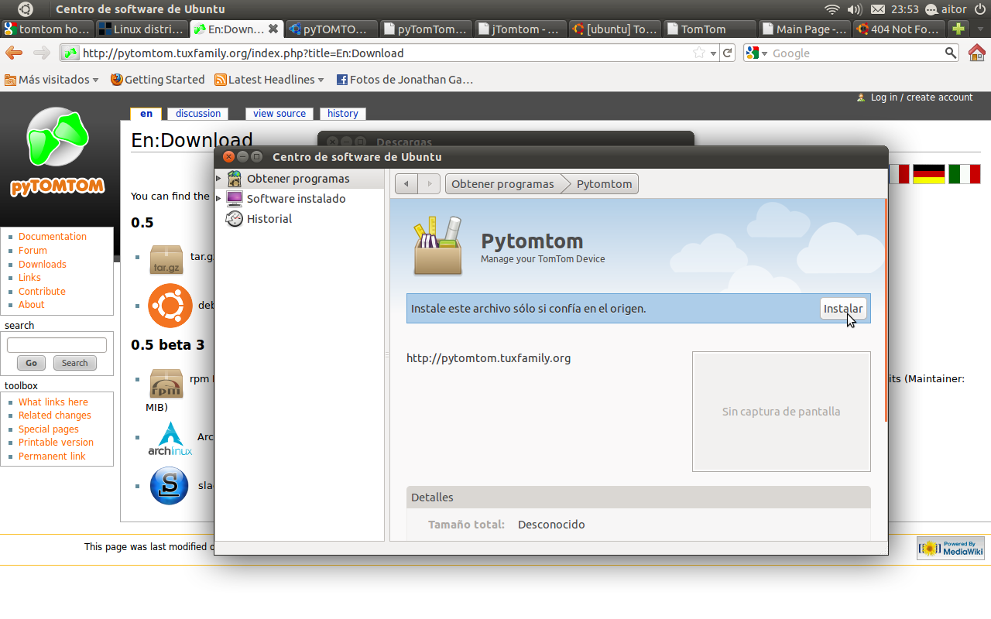Image resolution: width=991 pixels, height=619 pixels.
Task: Click the tar.gz package icon
Action: click(166, 259)
